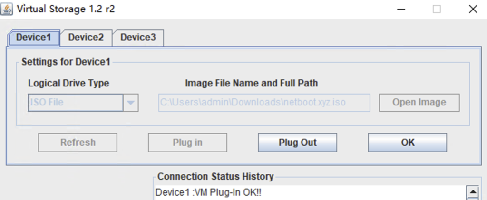The image size is (487, 200).
Task: Click the status history scroll up arrow
Action: point(473,192)
